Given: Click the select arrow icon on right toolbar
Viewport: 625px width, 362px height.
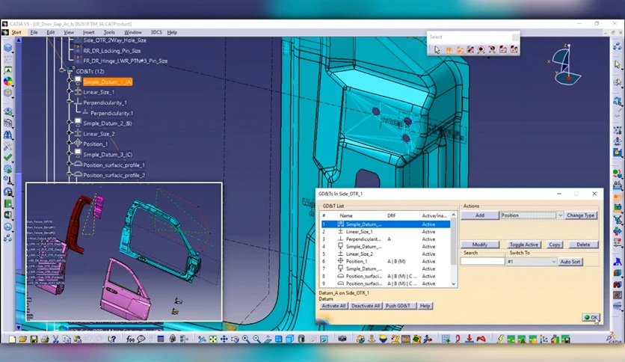Looking at the screenshot, I should tap(618, 64).
